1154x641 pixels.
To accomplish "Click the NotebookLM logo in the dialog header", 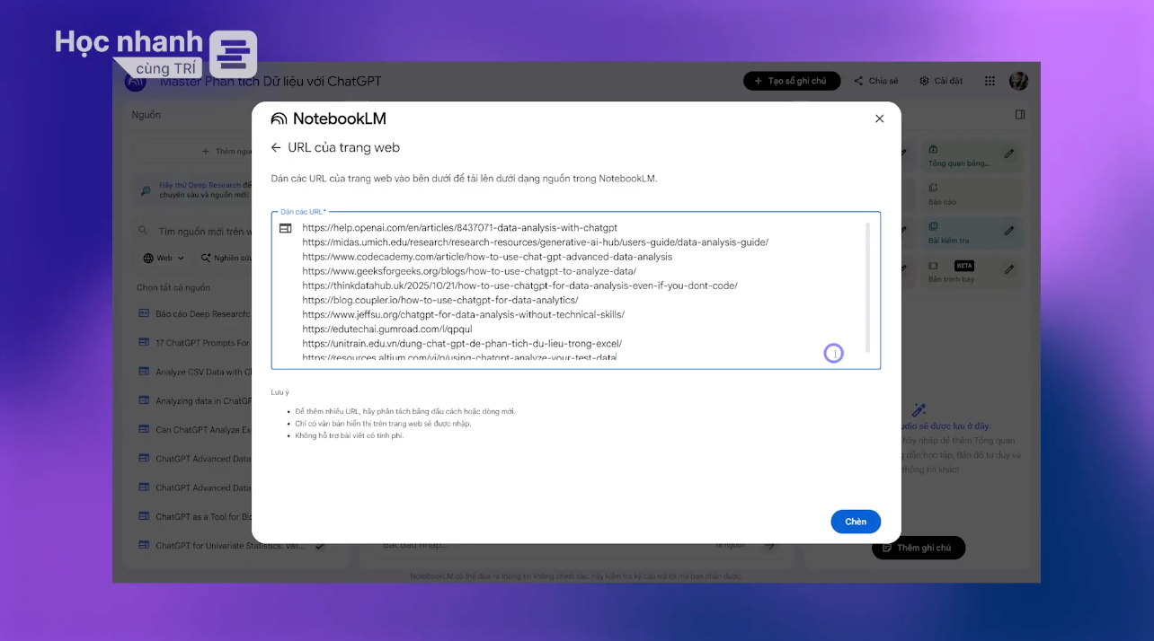I will [329, 119].
